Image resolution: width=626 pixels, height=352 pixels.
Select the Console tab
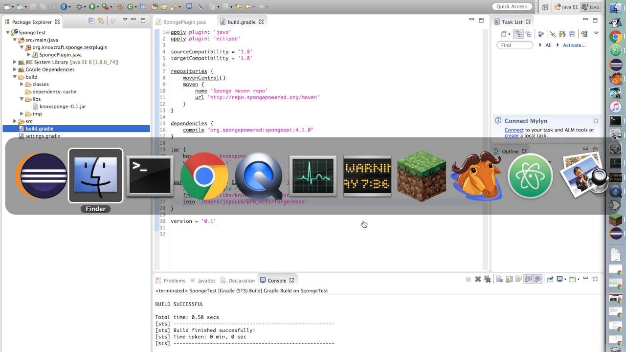point(276,281)
